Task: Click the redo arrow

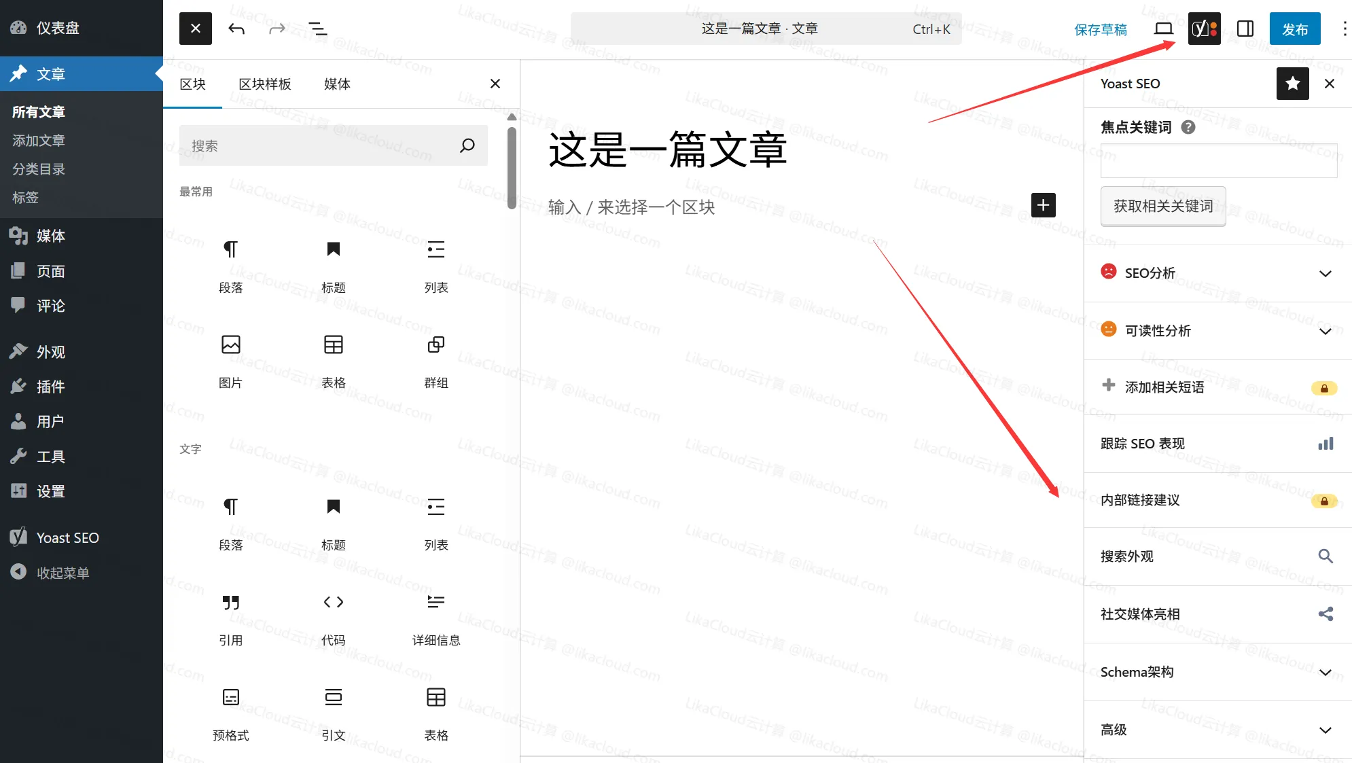Action: pyautogui.click(x=277, y=29)
